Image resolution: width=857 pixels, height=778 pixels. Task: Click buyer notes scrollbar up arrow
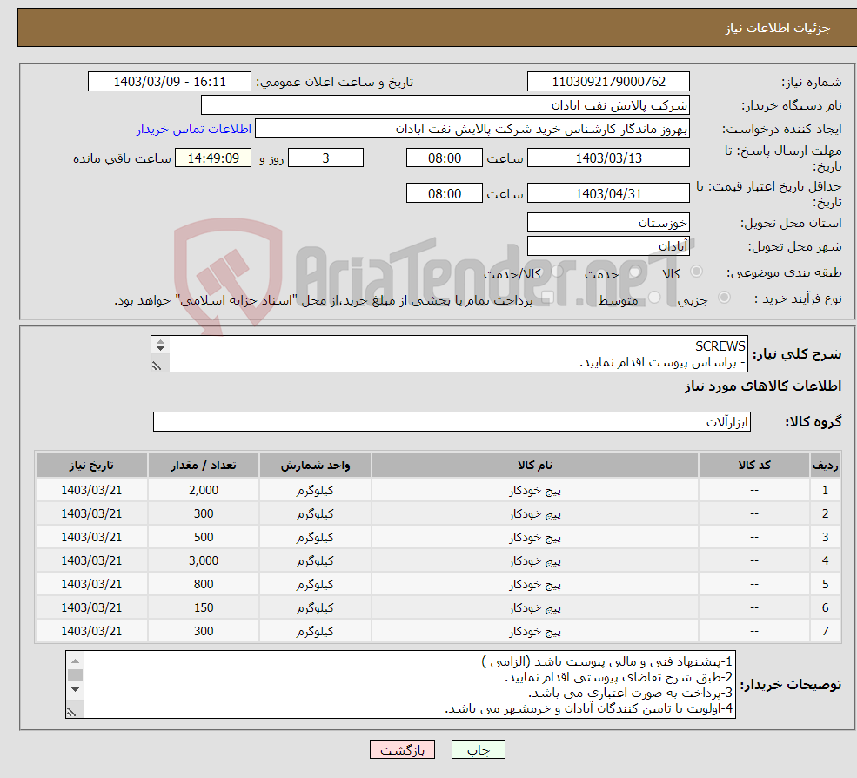pyautogui.click(x=76, y=661)
